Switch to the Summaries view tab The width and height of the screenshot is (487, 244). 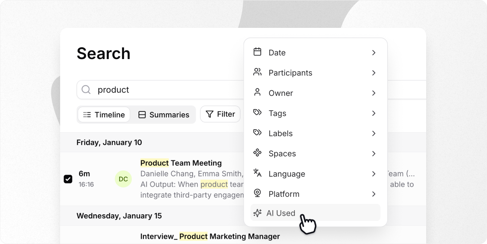click(164, 115)
